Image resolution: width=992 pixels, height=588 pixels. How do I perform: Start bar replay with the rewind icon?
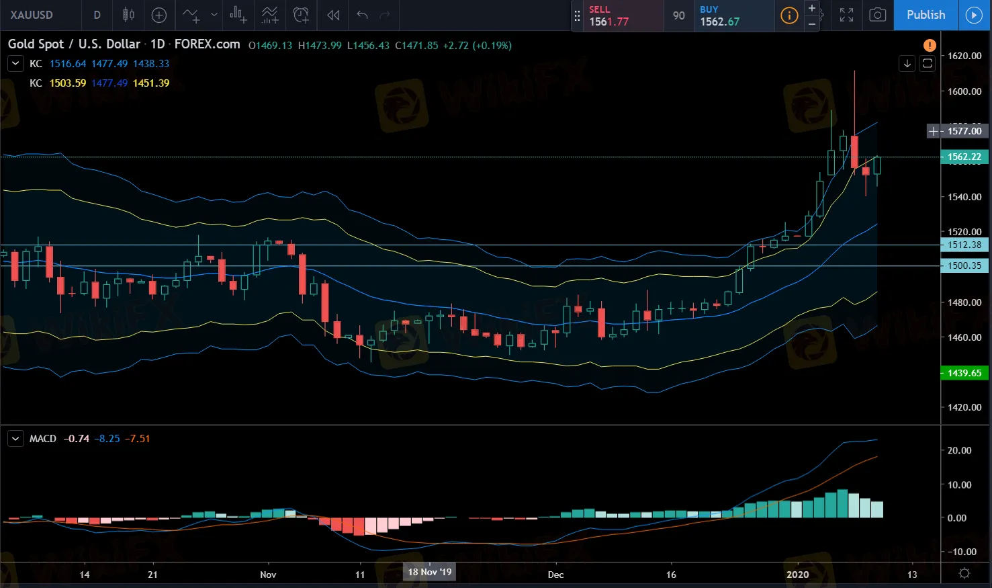333,15
